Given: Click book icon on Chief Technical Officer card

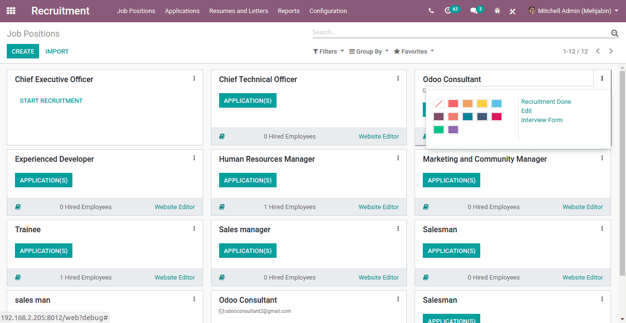Looking at the screenshot, I should tap(222, 137).
